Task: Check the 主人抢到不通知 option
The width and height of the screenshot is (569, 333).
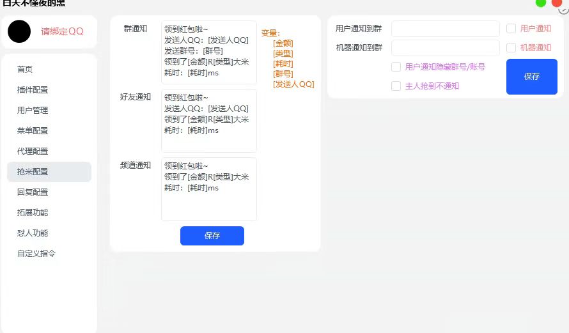Action: click(x=396, y=86)
